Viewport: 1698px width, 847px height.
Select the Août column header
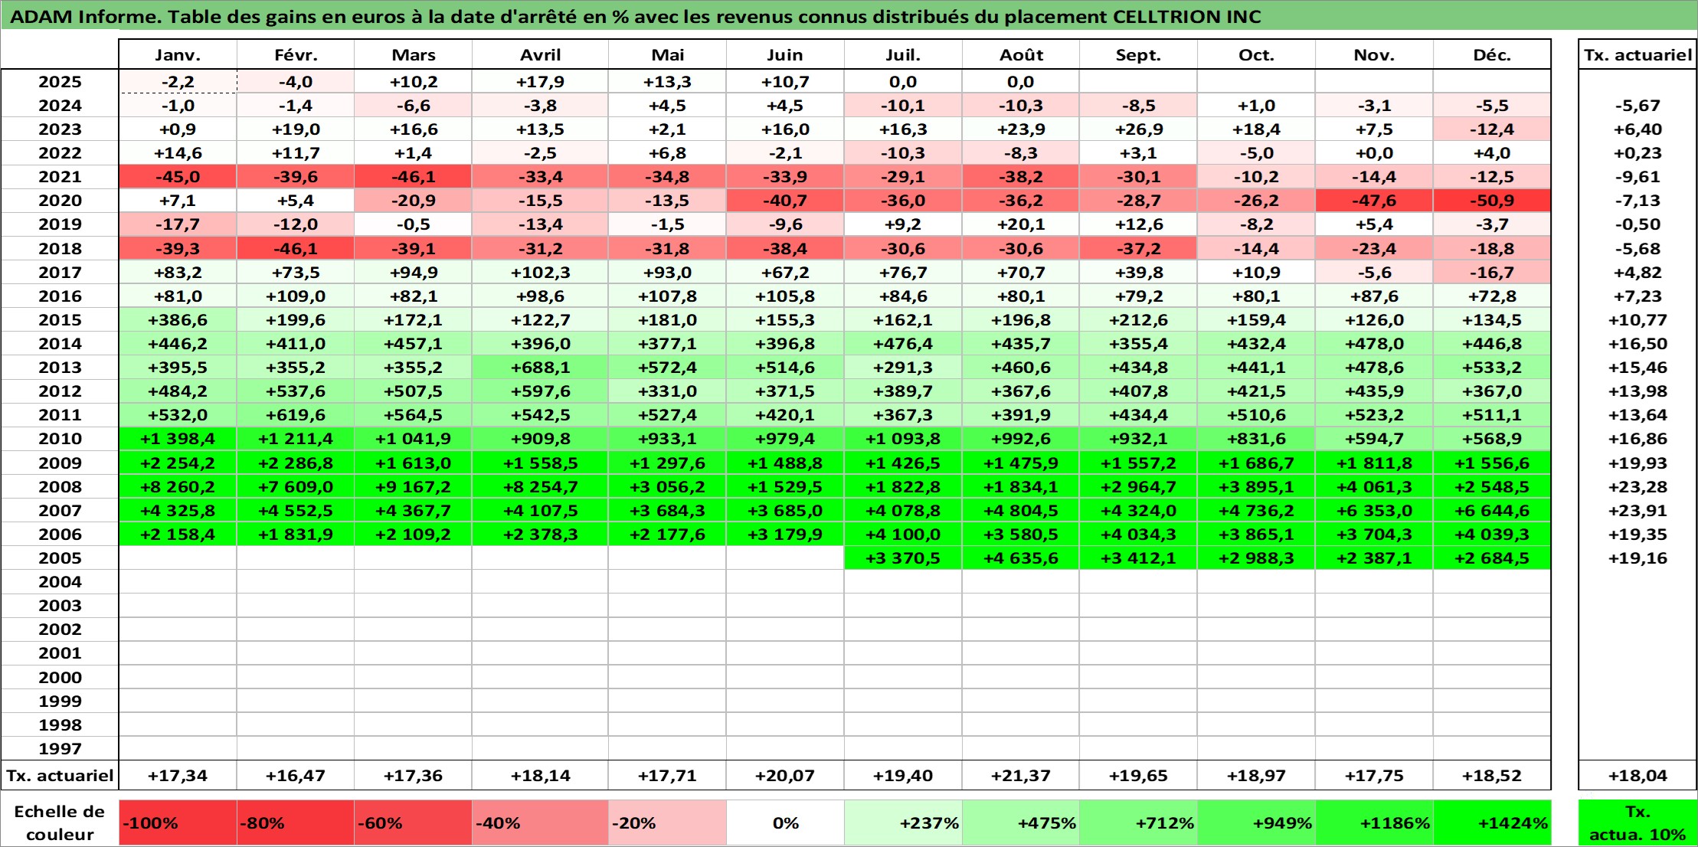pos(1020,54)
